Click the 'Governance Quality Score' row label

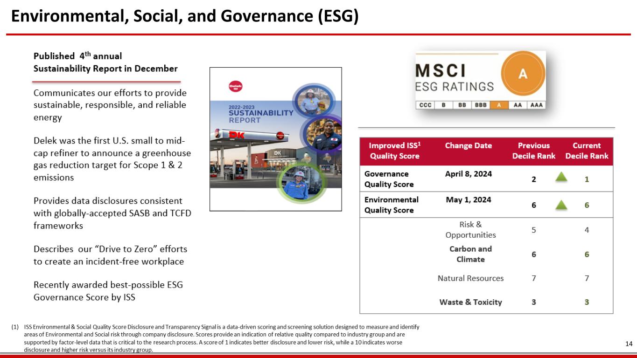click(388, 179)
